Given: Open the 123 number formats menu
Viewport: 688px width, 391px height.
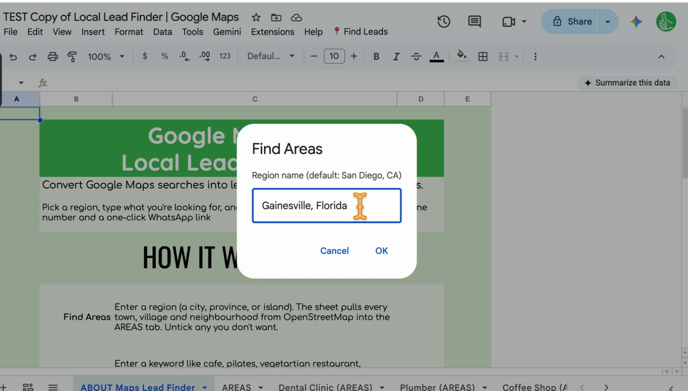Looking at the screenshot, I should (x=225, y=56).
